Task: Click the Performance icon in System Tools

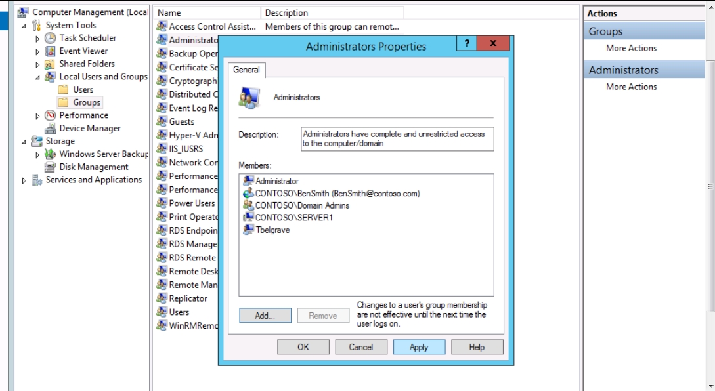Action: click(x=50, y=115)
